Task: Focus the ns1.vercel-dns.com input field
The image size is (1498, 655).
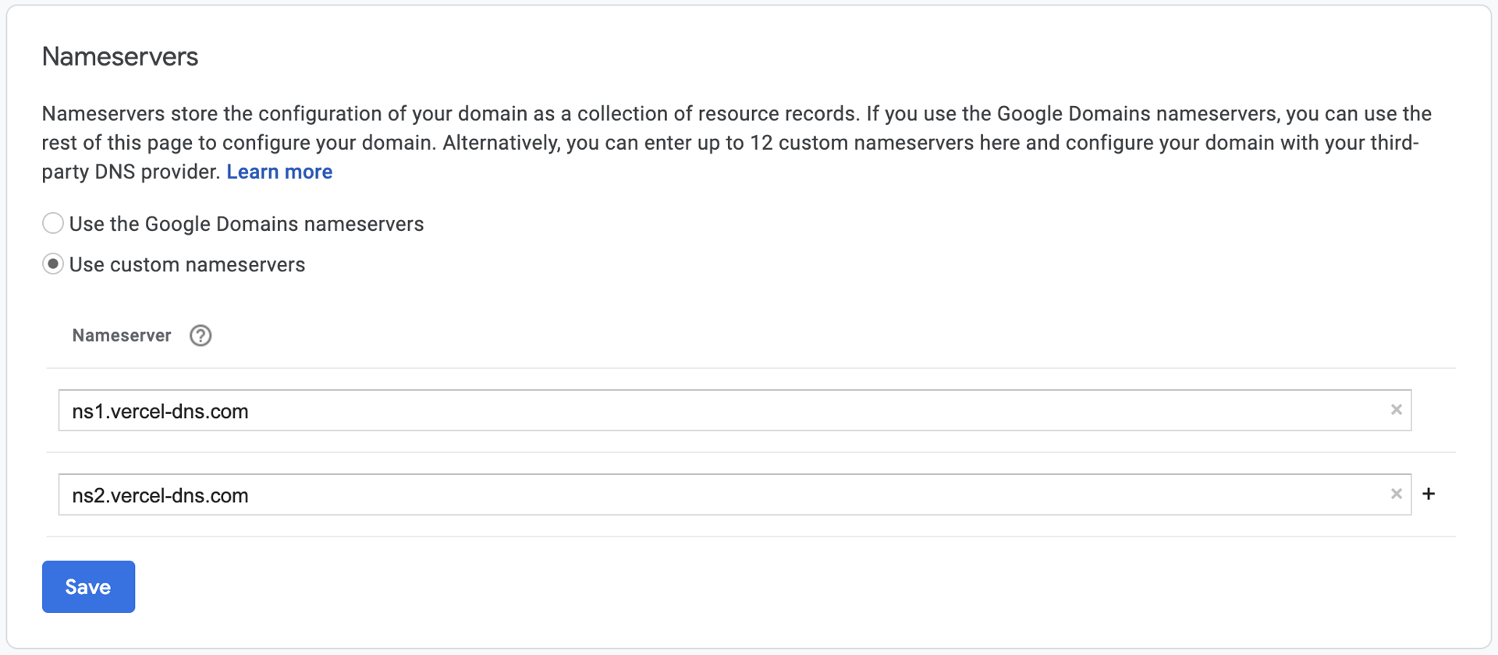Action: coord(735,410)
